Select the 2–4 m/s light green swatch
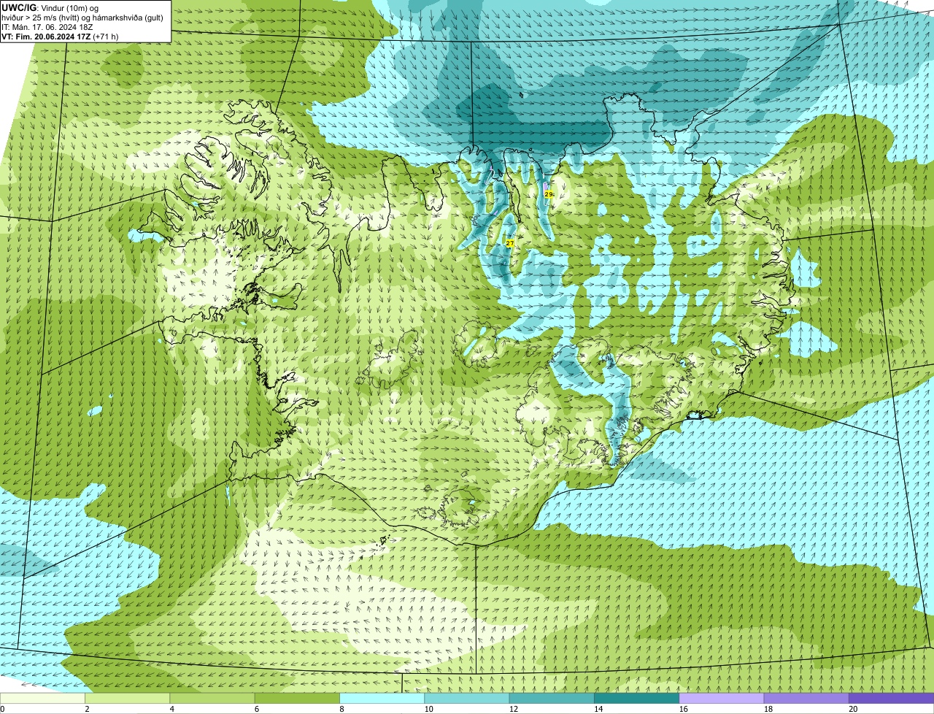 pos(127,698)
